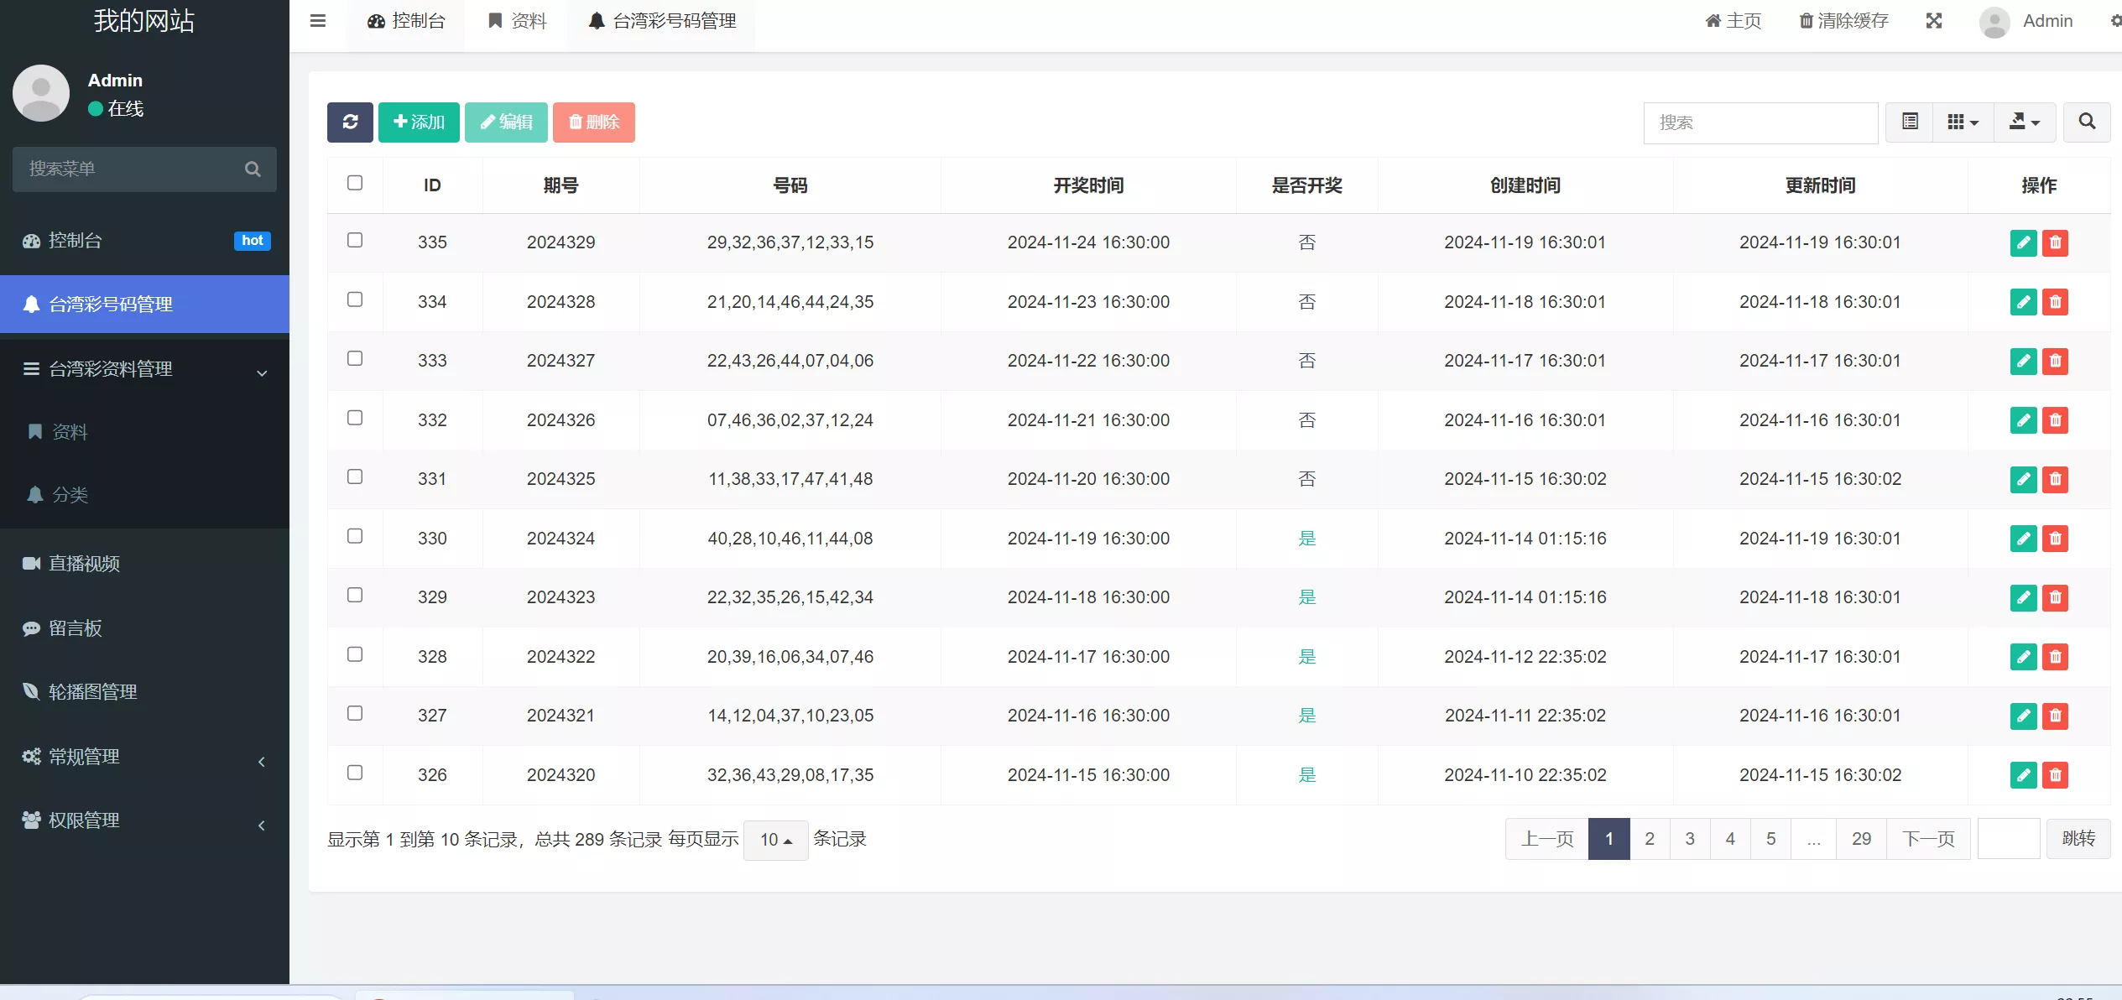Switch to the 资料 tab
The image size is (2122, 1000).
(x=515, y=20)
